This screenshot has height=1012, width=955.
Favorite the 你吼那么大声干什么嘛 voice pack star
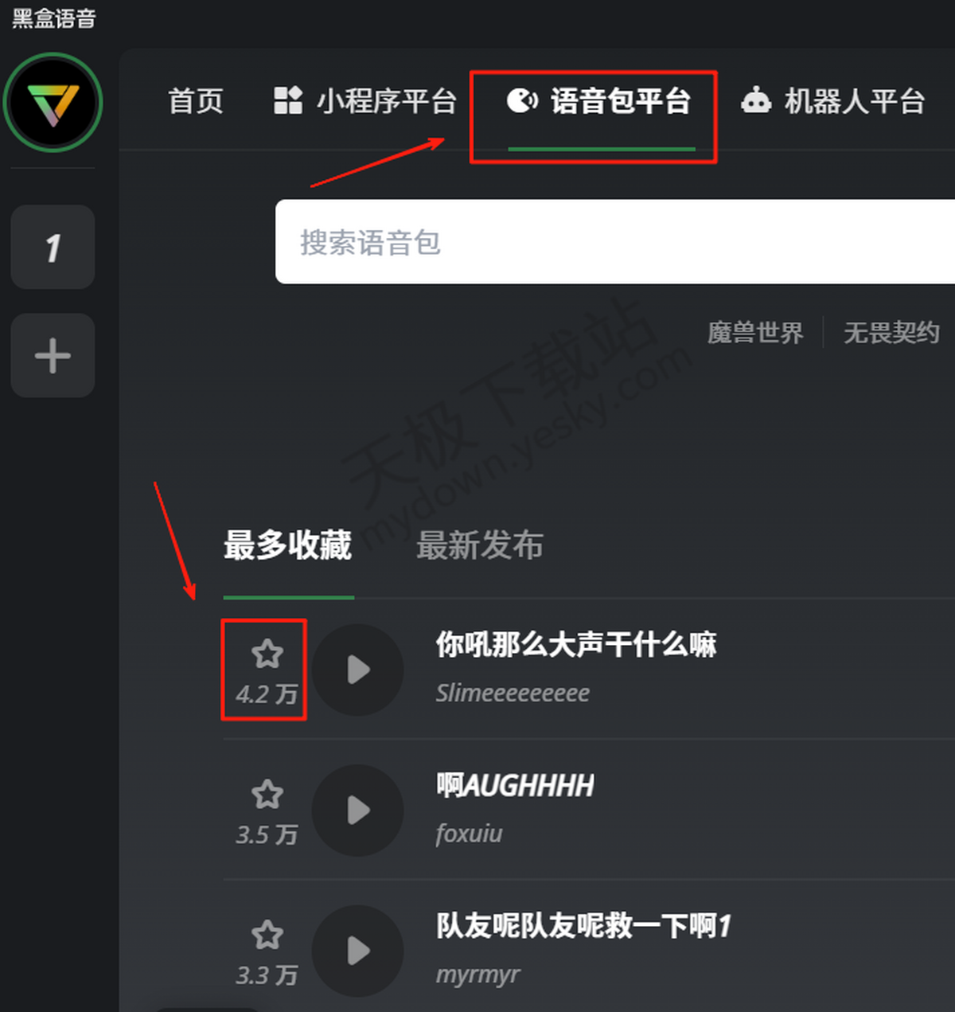pyautogui.click(x=267, y=654)
